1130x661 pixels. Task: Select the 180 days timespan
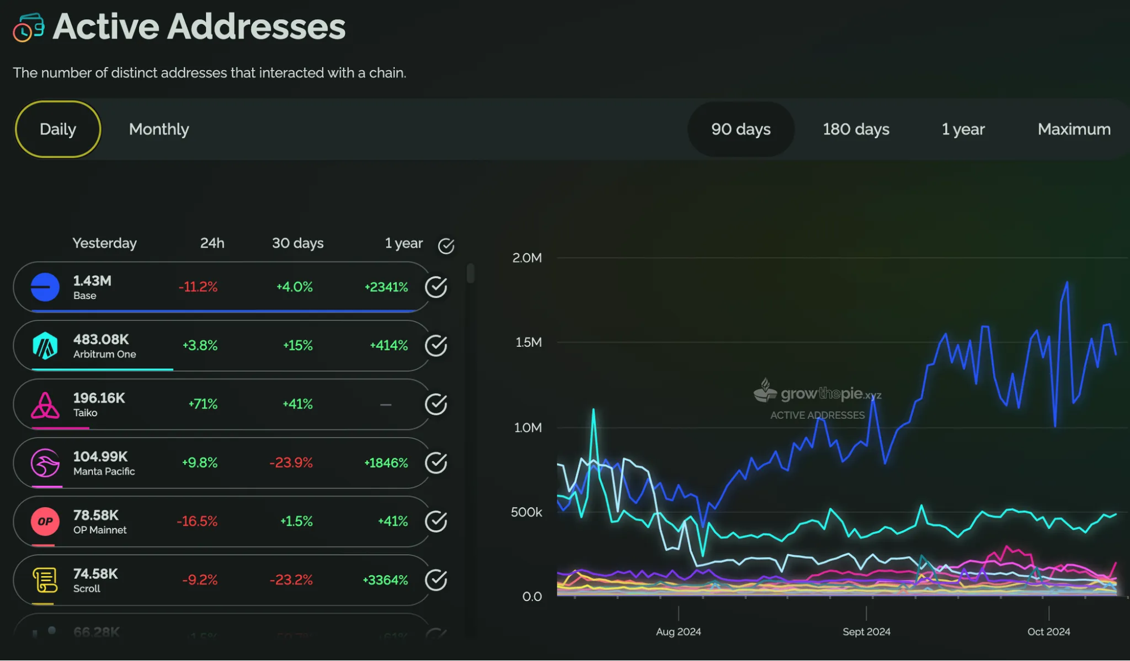point(856,129)
